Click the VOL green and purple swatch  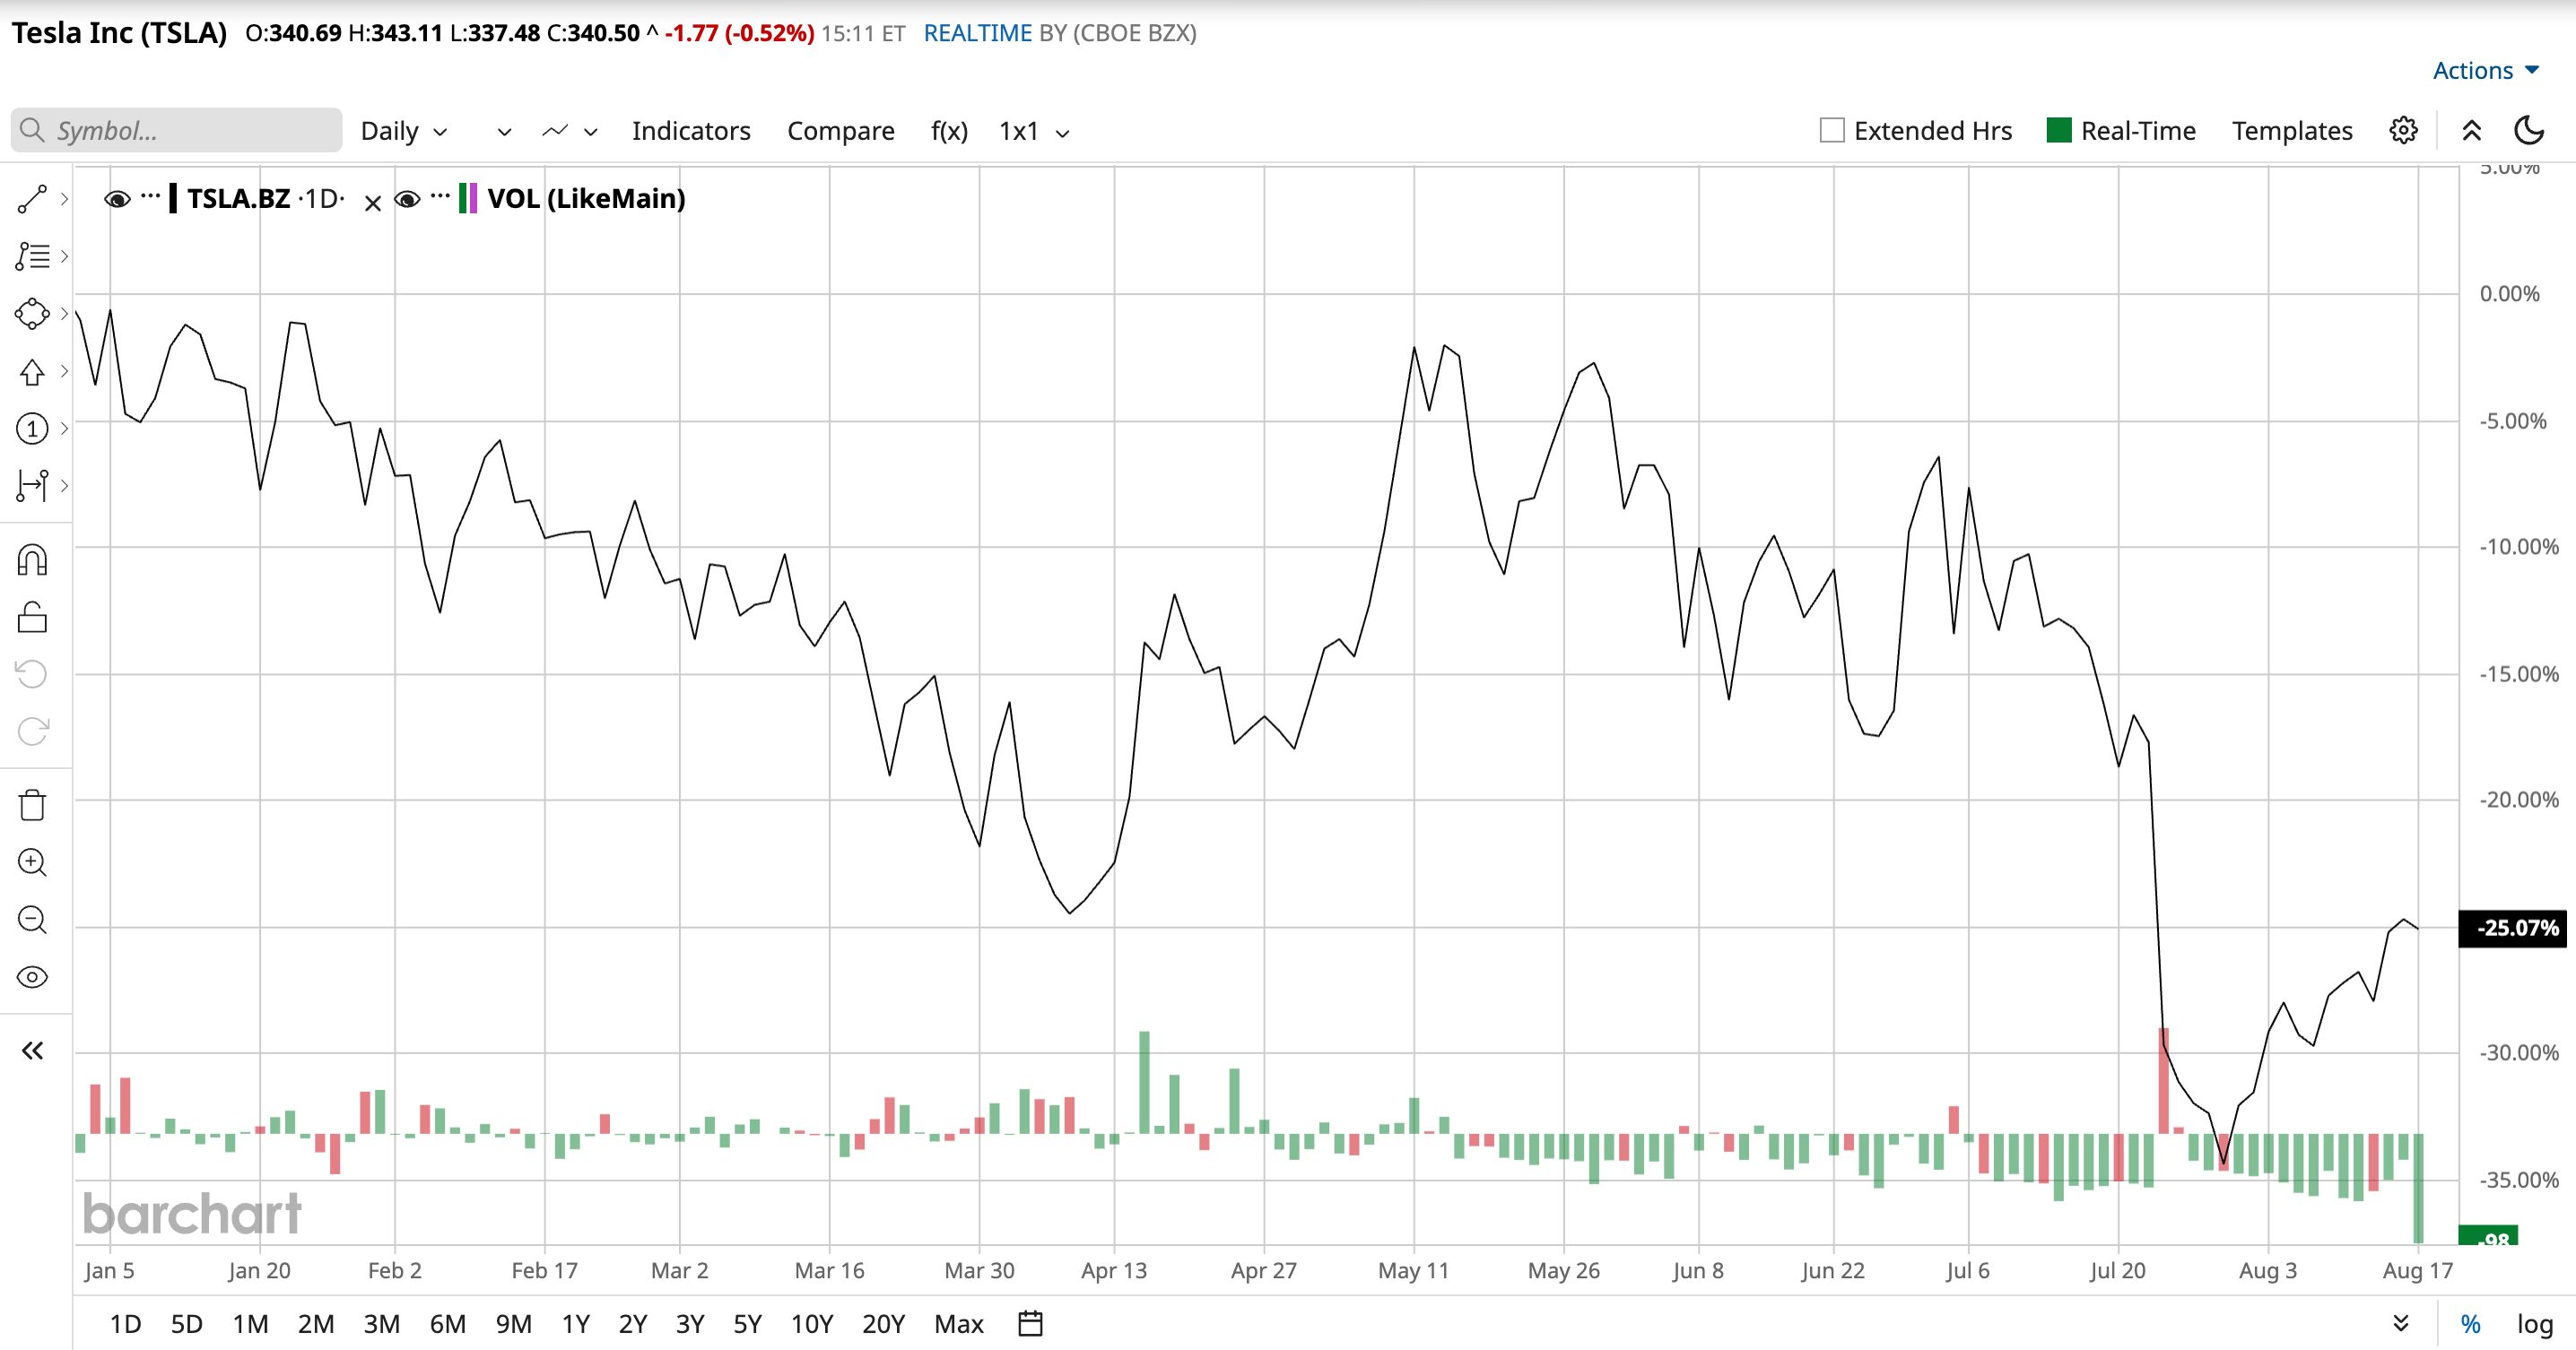pos(467,198)
